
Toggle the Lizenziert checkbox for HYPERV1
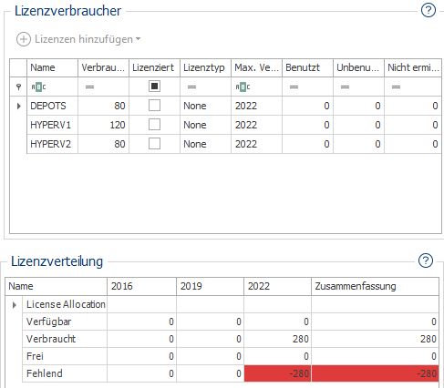click(154, 125)
